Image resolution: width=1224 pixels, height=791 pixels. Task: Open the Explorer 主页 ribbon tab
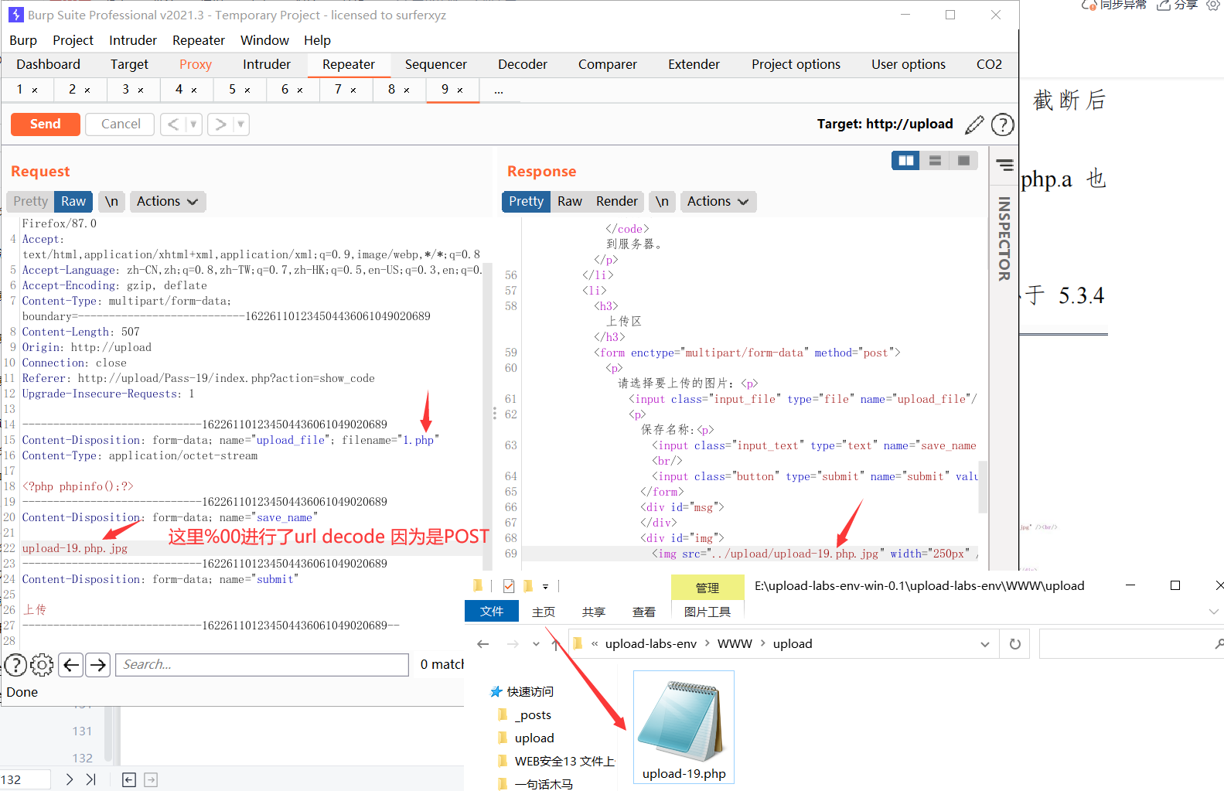[x=544, y=612]
